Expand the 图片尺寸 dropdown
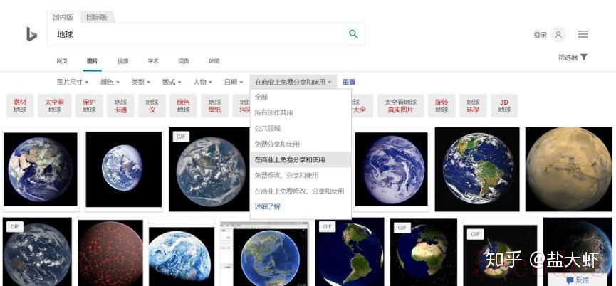616x286 pixels. [73, 82]
